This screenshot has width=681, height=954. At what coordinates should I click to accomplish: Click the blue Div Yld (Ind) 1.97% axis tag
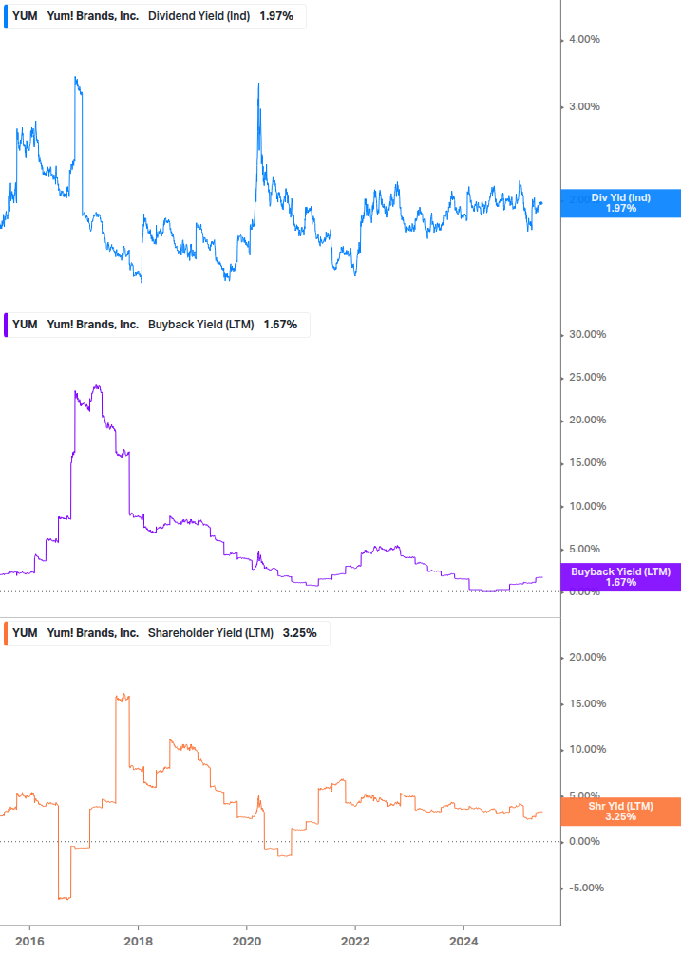tap(621, 203)
